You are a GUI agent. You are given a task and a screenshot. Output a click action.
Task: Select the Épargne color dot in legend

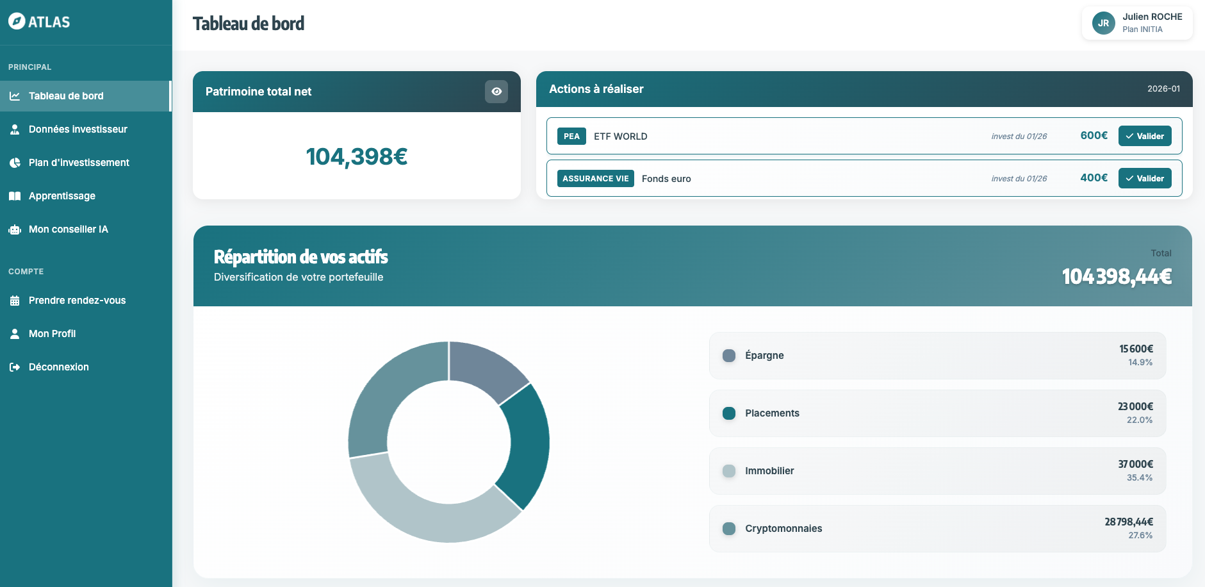coord(729,356)
